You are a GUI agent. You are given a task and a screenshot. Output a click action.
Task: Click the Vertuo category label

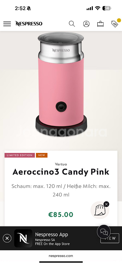point(61,164)
